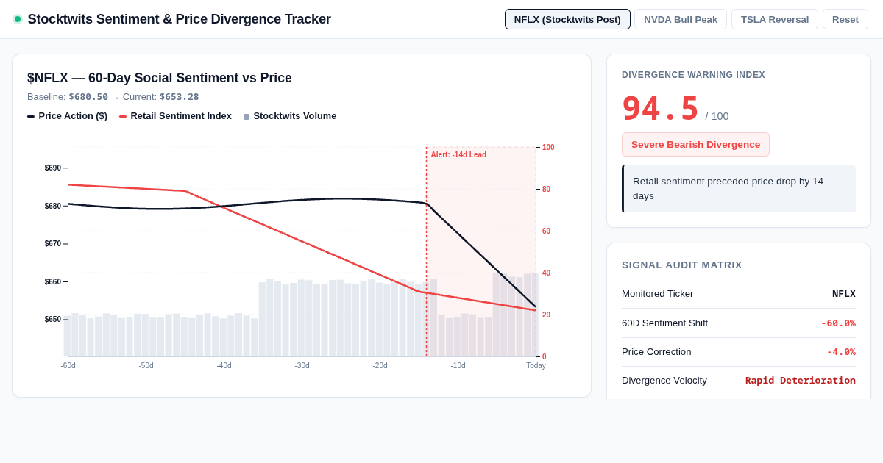883x463 pixels.
Task: Click the / 100 scale text
Action: [717, 116]
